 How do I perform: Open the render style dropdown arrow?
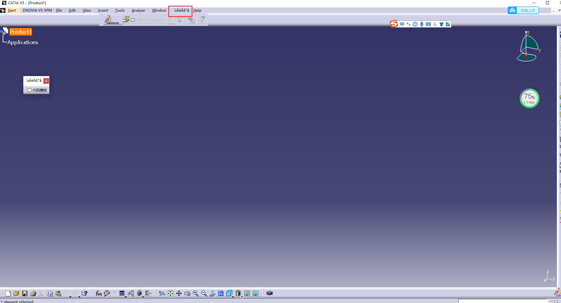tap(242, 297)
